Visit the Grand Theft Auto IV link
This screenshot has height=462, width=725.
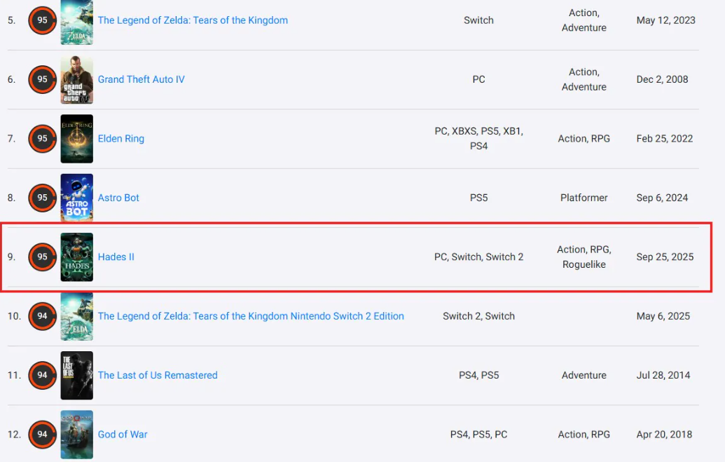pos(141,80)
